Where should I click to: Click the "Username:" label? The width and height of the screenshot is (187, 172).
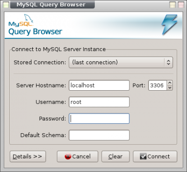click(51, 102)
